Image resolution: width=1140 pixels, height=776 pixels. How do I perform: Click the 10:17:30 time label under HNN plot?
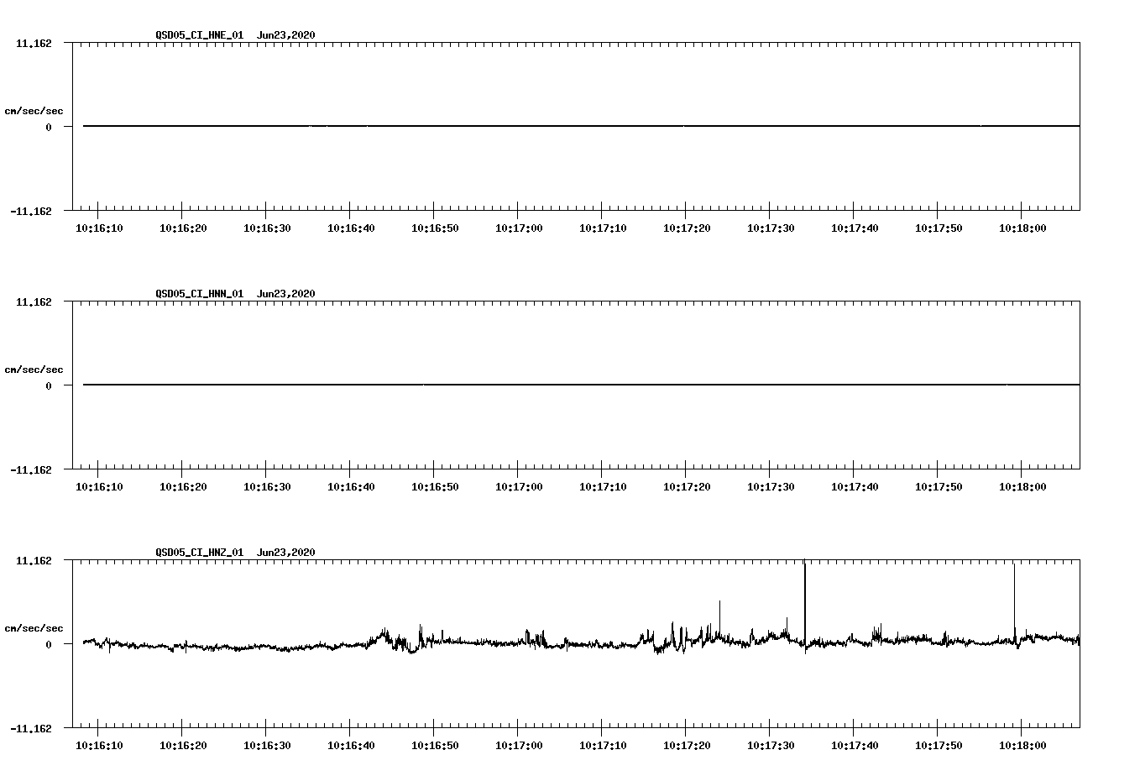[x=771, y=487]
